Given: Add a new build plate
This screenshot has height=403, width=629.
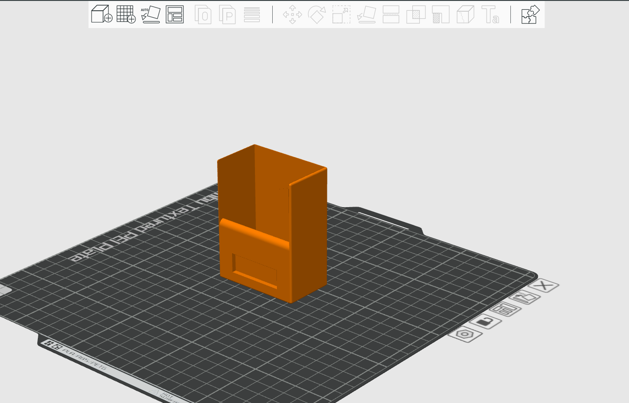Looking at the screenshot, I should tap(125, 14).
